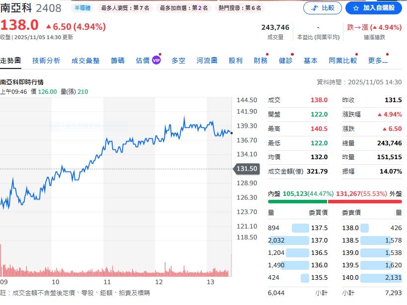Open the 多空 tab
The image size is (407, 305).
coord(178,60)
